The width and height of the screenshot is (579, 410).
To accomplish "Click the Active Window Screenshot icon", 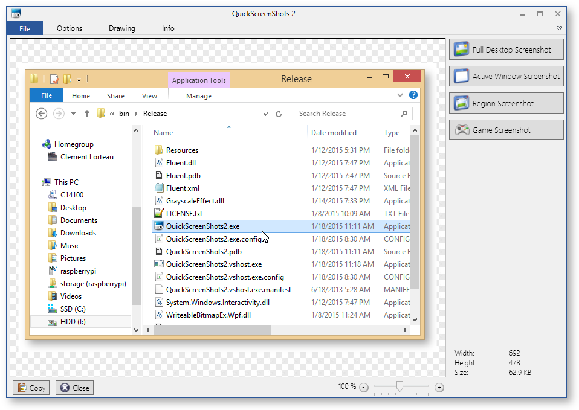I will (x=462, y=76).
